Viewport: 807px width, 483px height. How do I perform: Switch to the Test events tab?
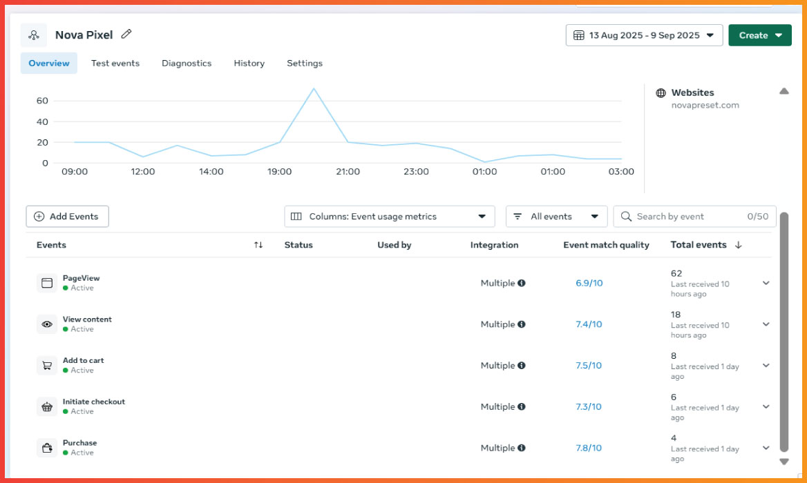tap(115, 63)
